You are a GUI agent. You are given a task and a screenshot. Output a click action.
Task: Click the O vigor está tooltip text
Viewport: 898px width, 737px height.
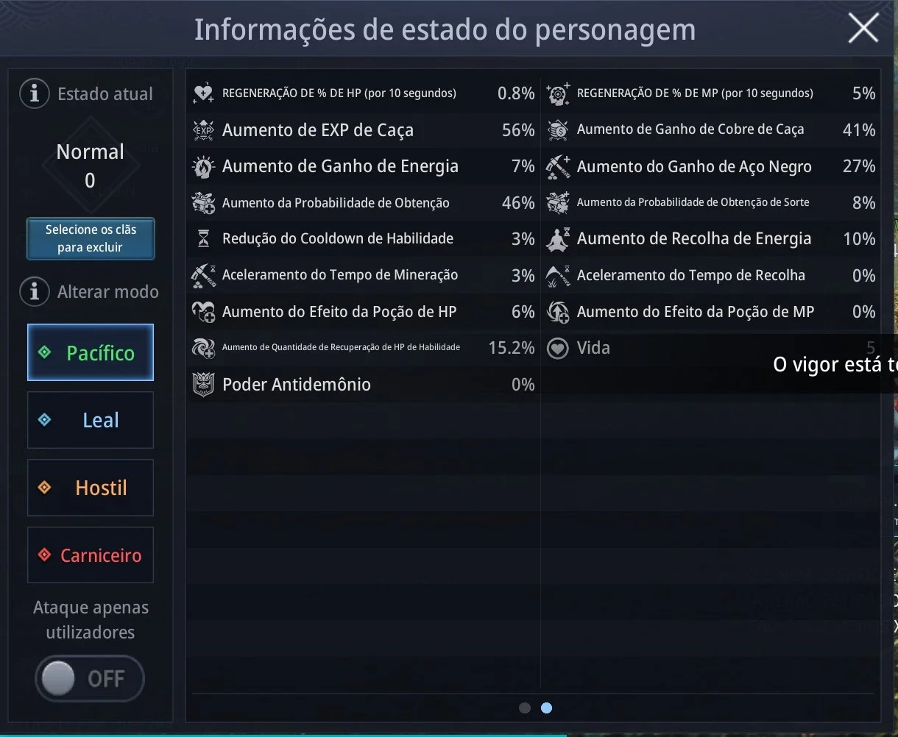835,365
